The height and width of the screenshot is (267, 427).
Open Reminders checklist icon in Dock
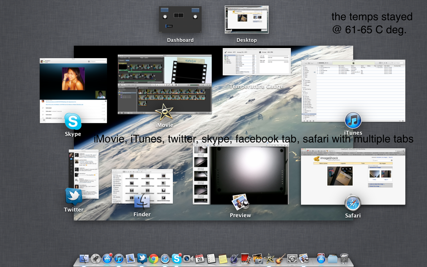click(211, 259)
